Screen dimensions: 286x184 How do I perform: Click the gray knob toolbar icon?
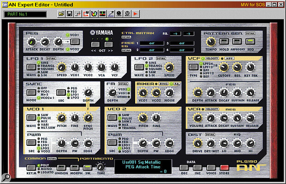(x=127, y=14)
